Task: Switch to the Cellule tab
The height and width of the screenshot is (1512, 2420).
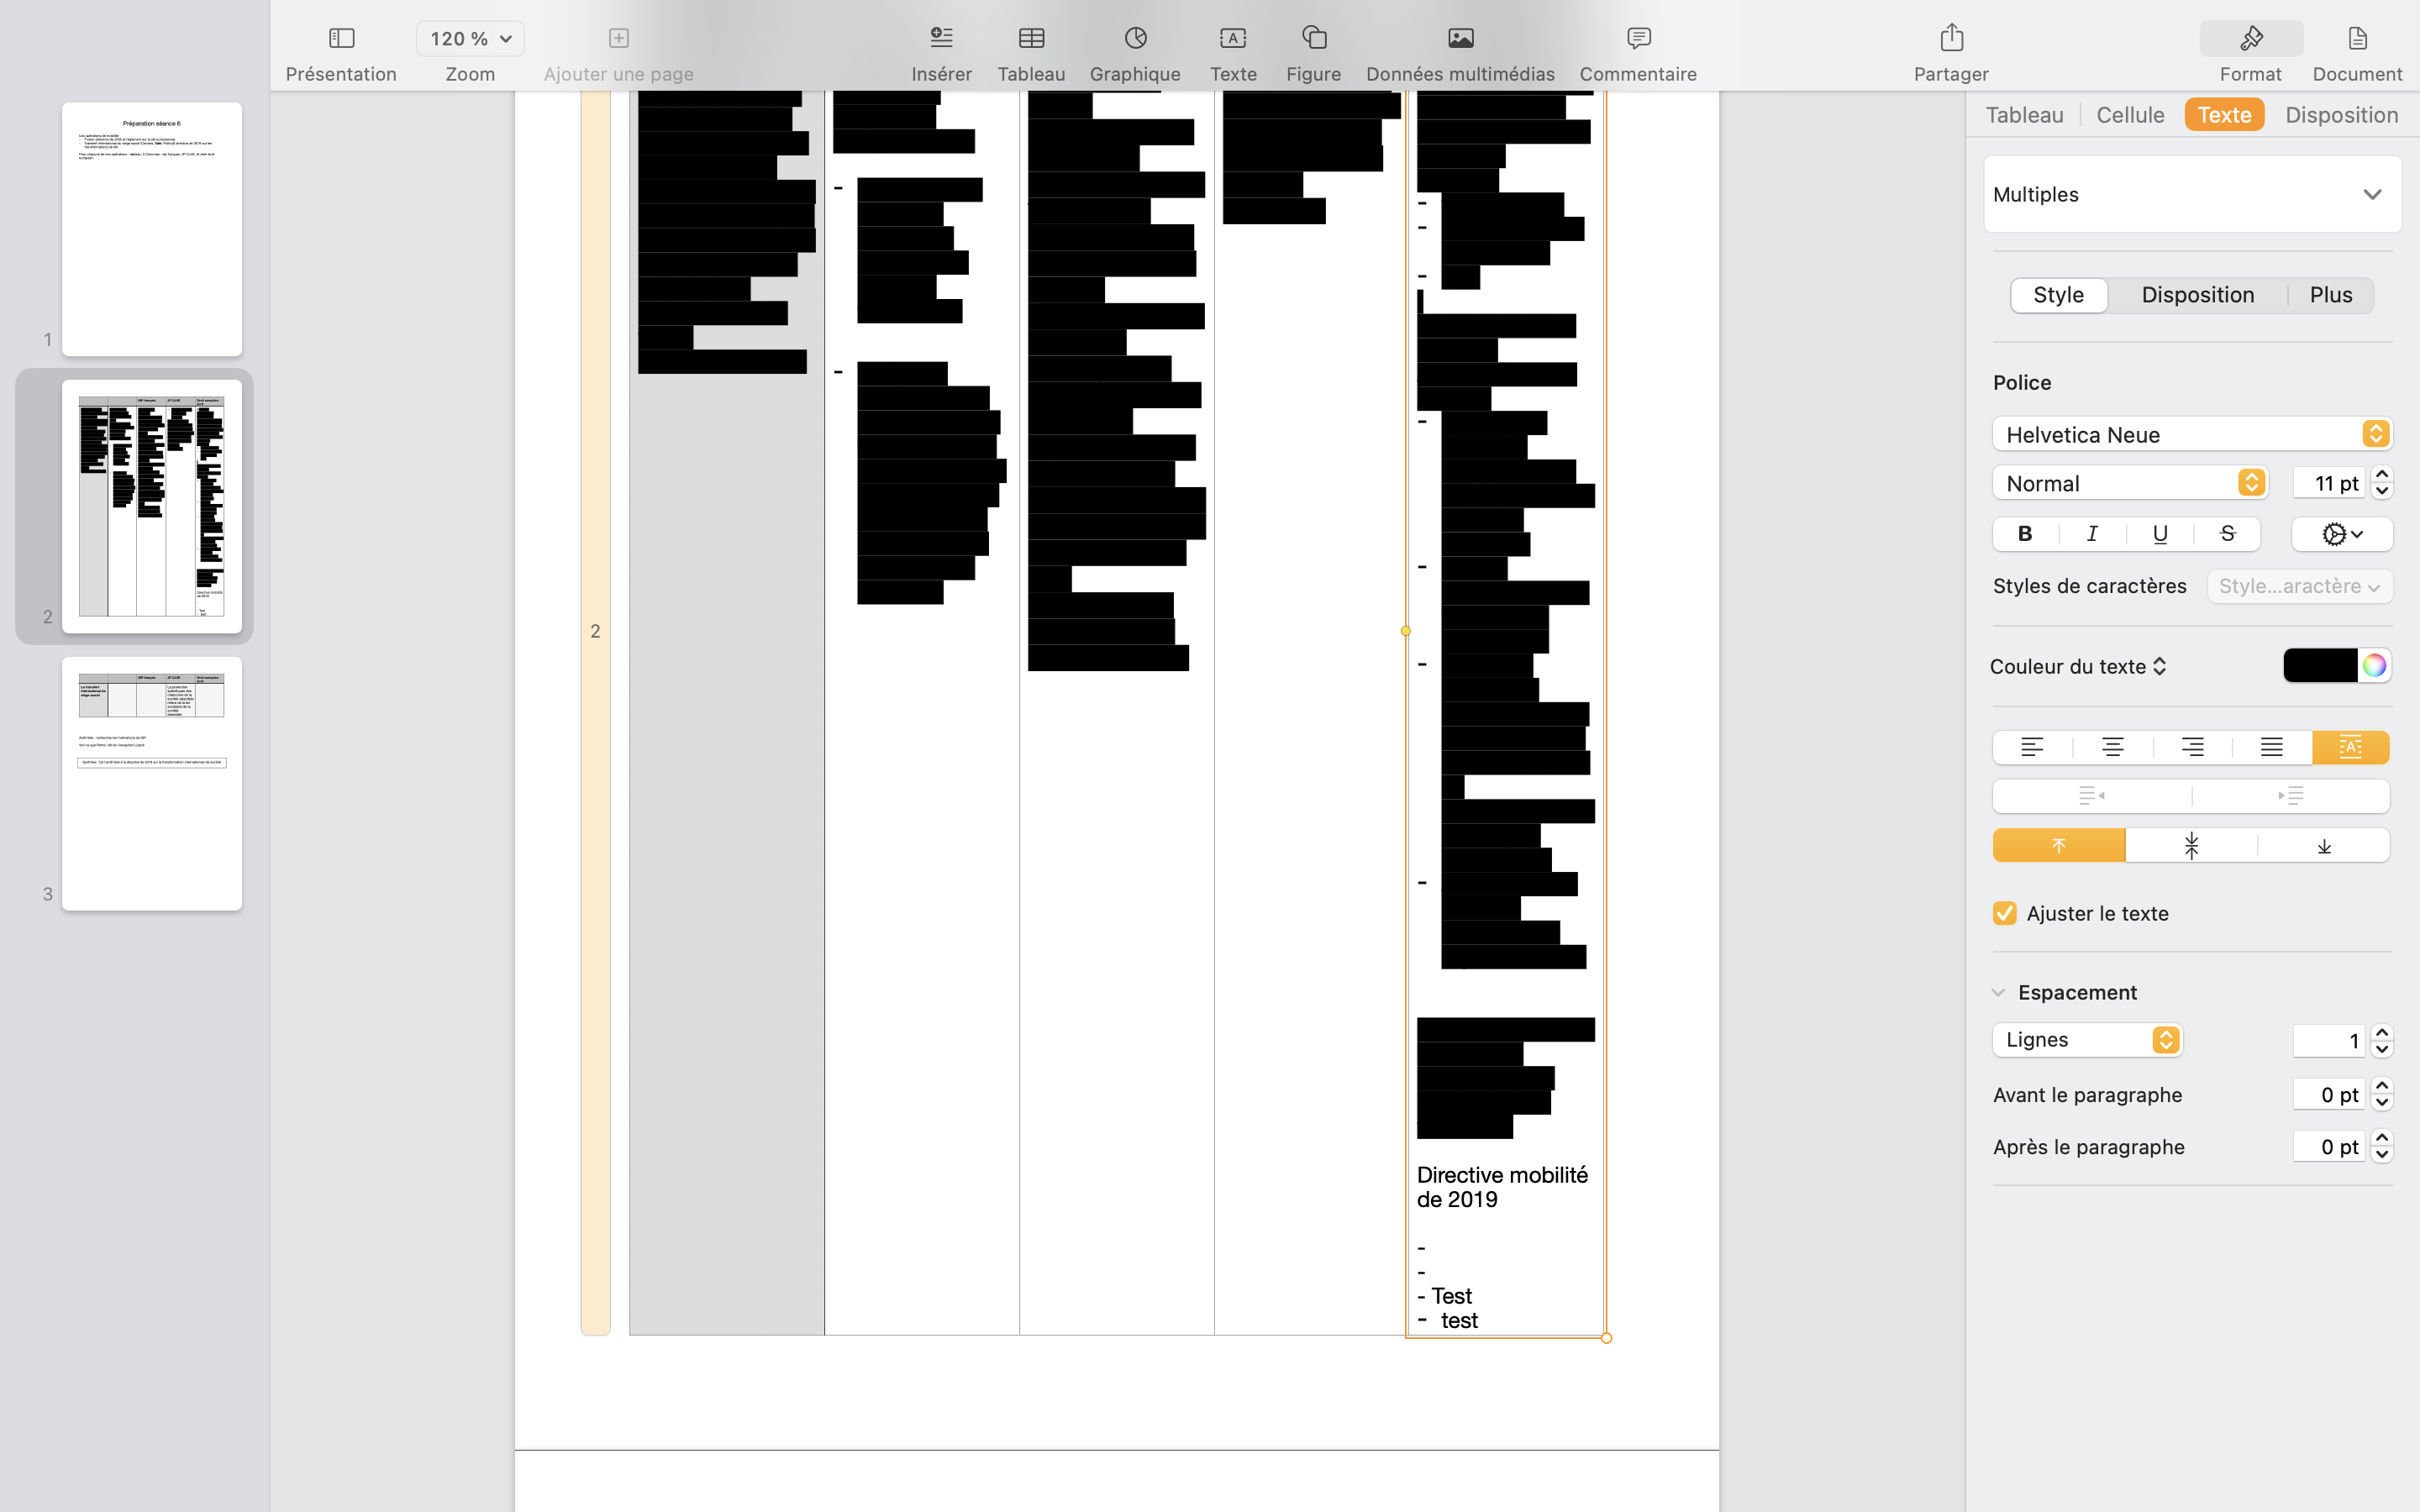Action: [x=2130, y=115]
